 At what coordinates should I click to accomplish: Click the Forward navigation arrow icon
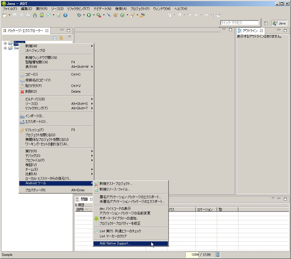click(x=206, y=15)
